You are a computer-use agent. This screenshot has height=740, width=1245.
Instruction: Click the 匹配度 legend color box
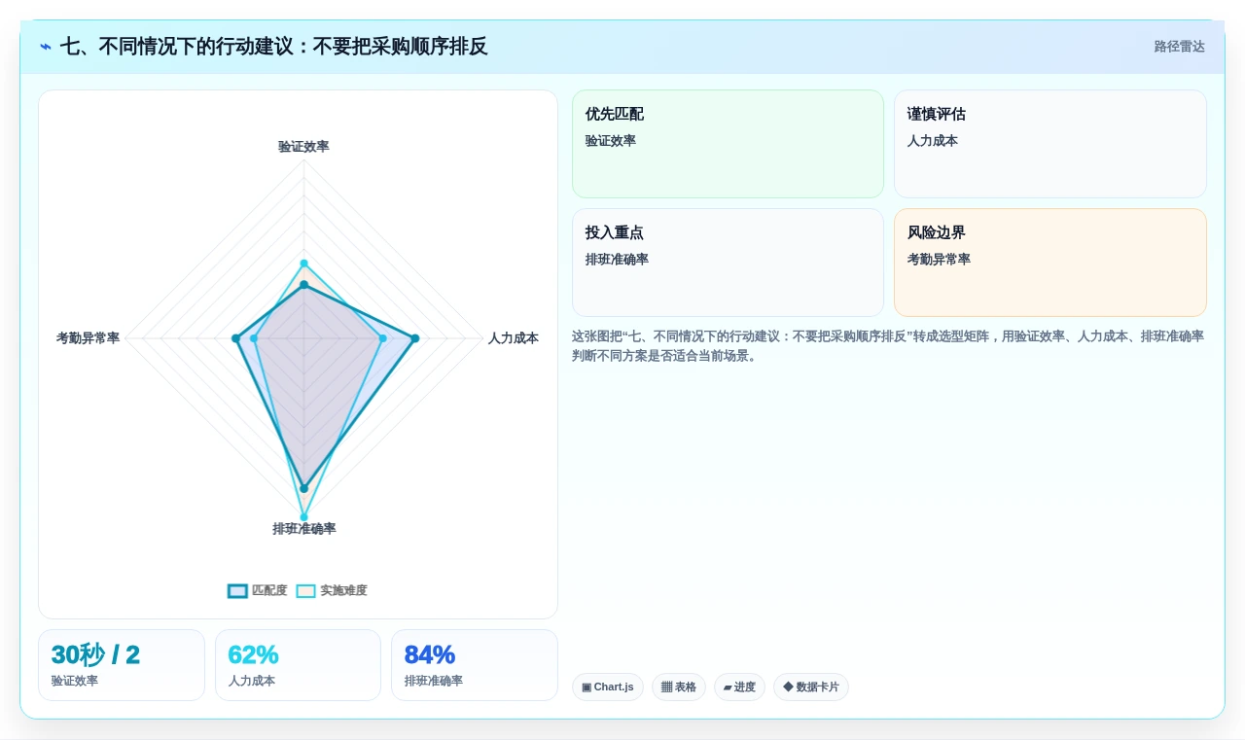[237, 591]
